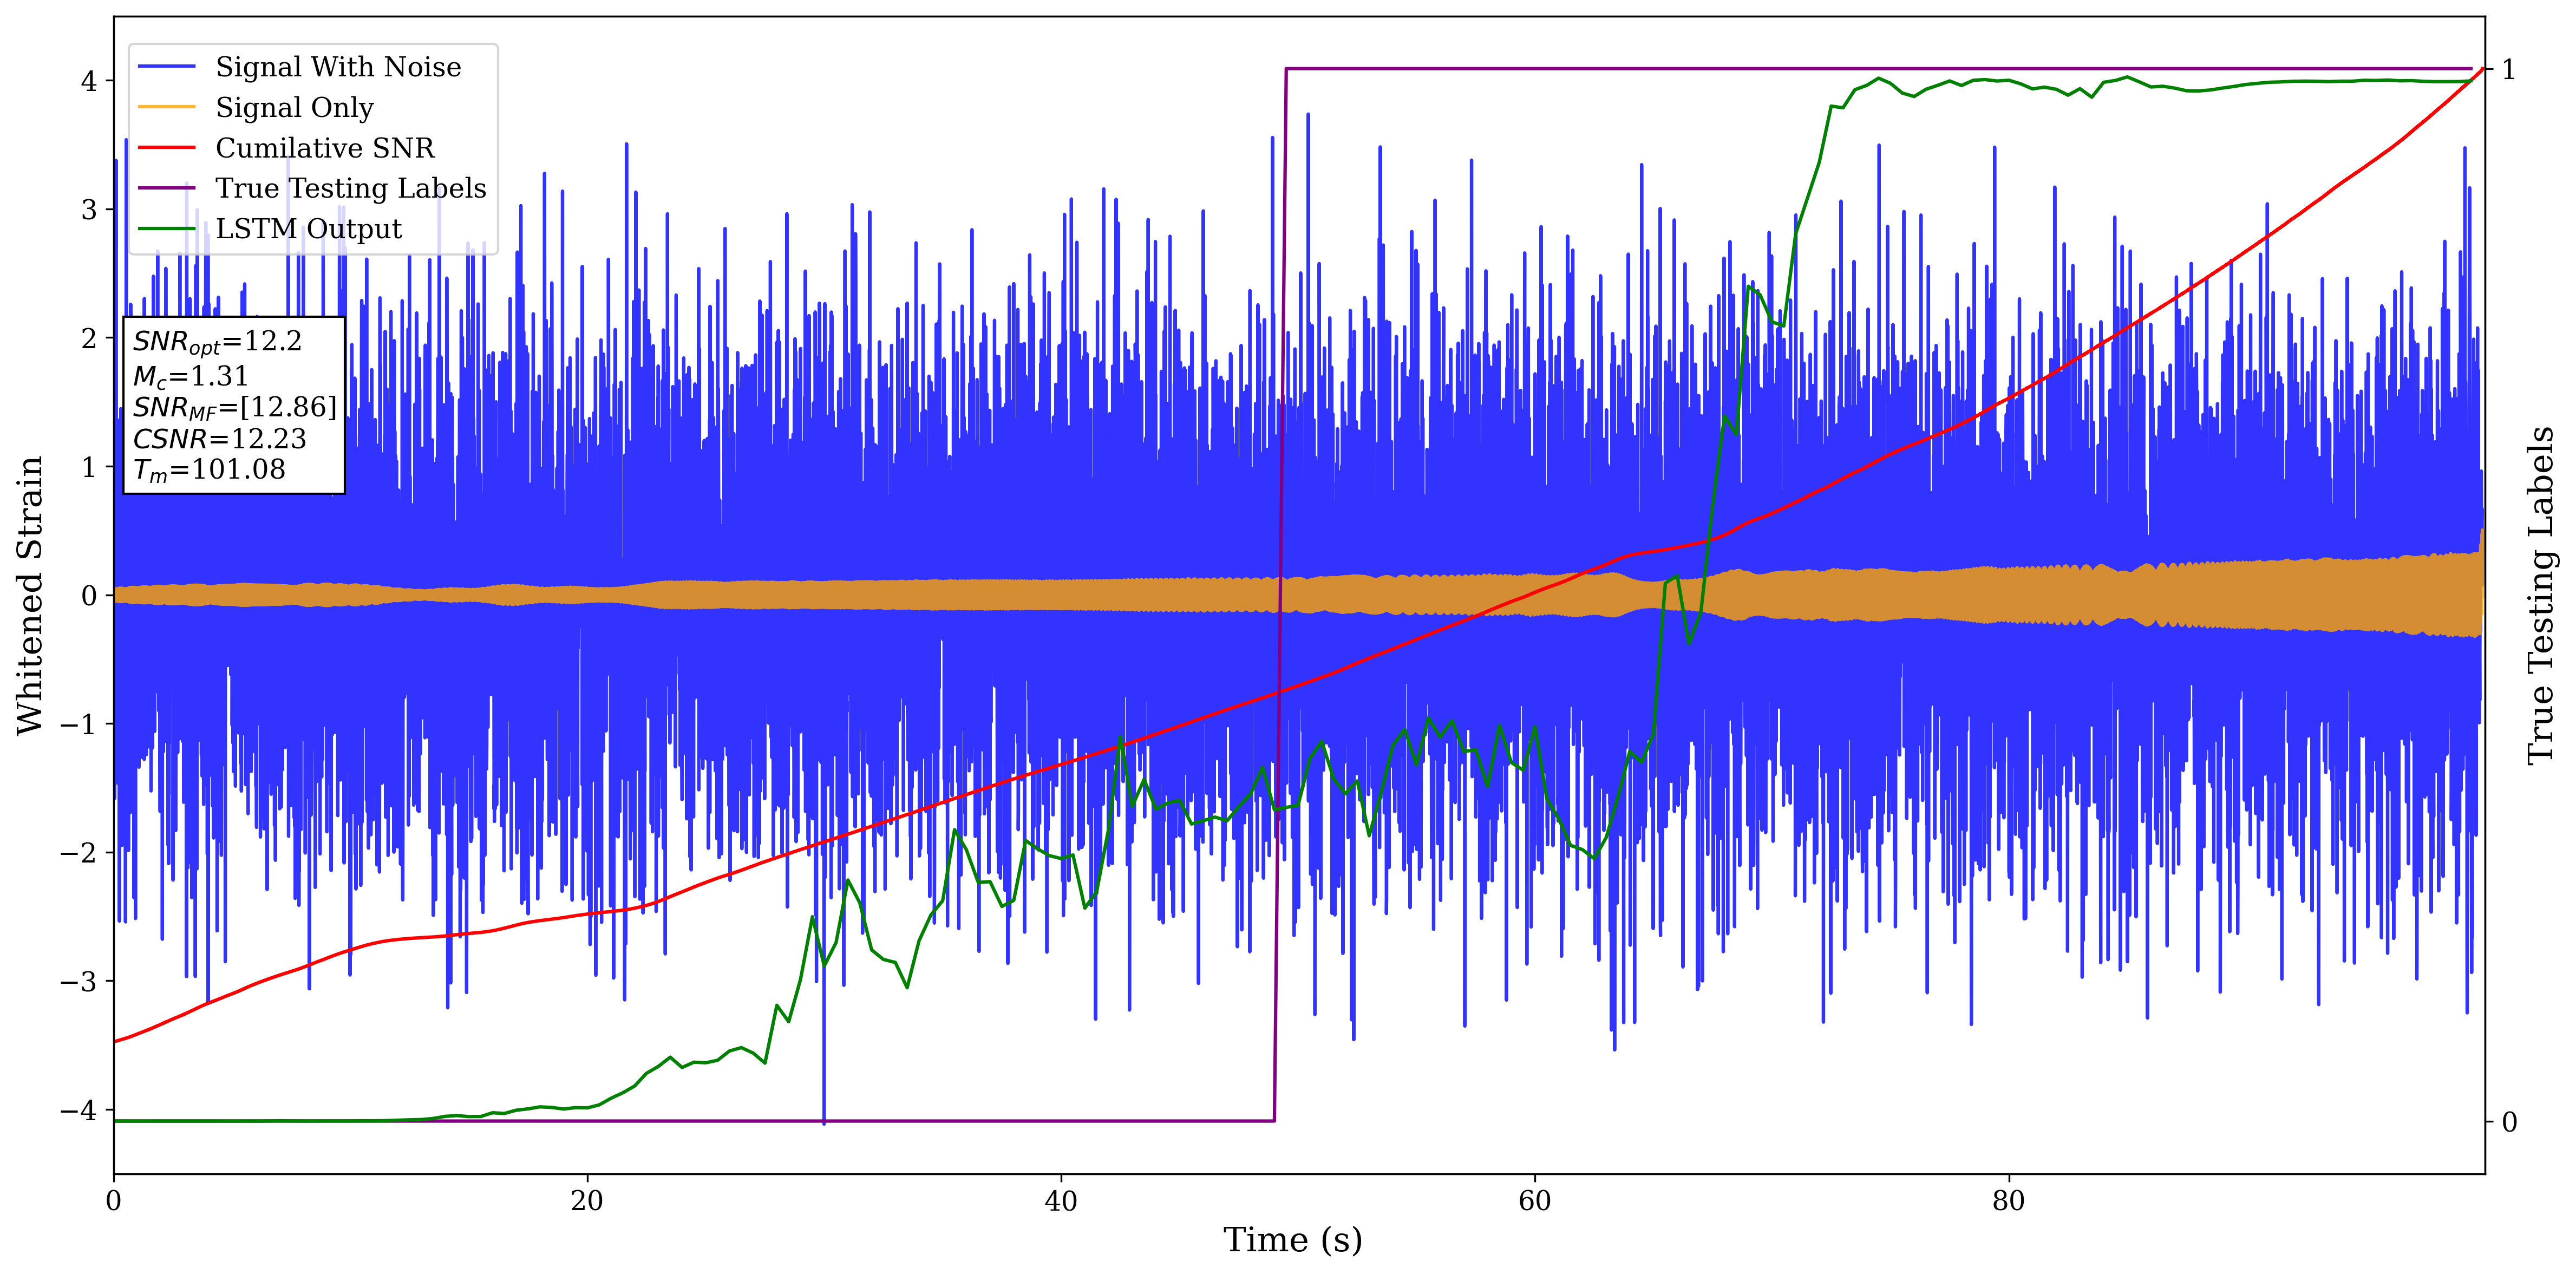2576x1274 pixels.
Task: Click the green LSTM Output legend line
Action: point(166,229)
